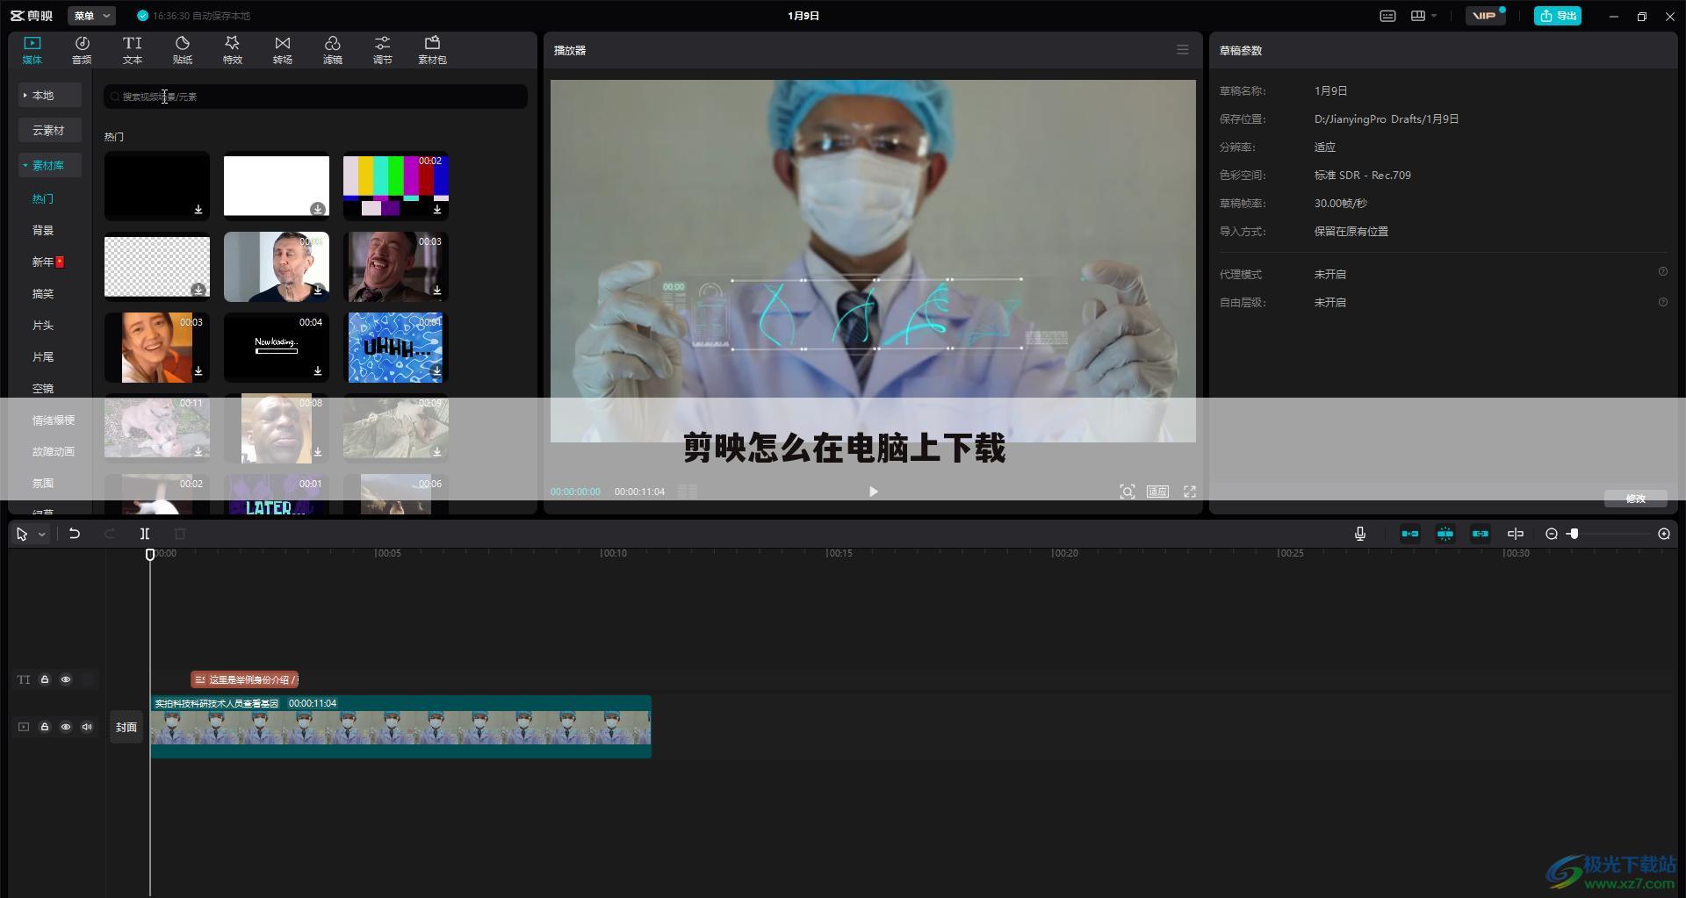This screenshot has height=898, width=1686.
Task: Select the transparent checkerboard material thumbnail
Action: [157, 267]
